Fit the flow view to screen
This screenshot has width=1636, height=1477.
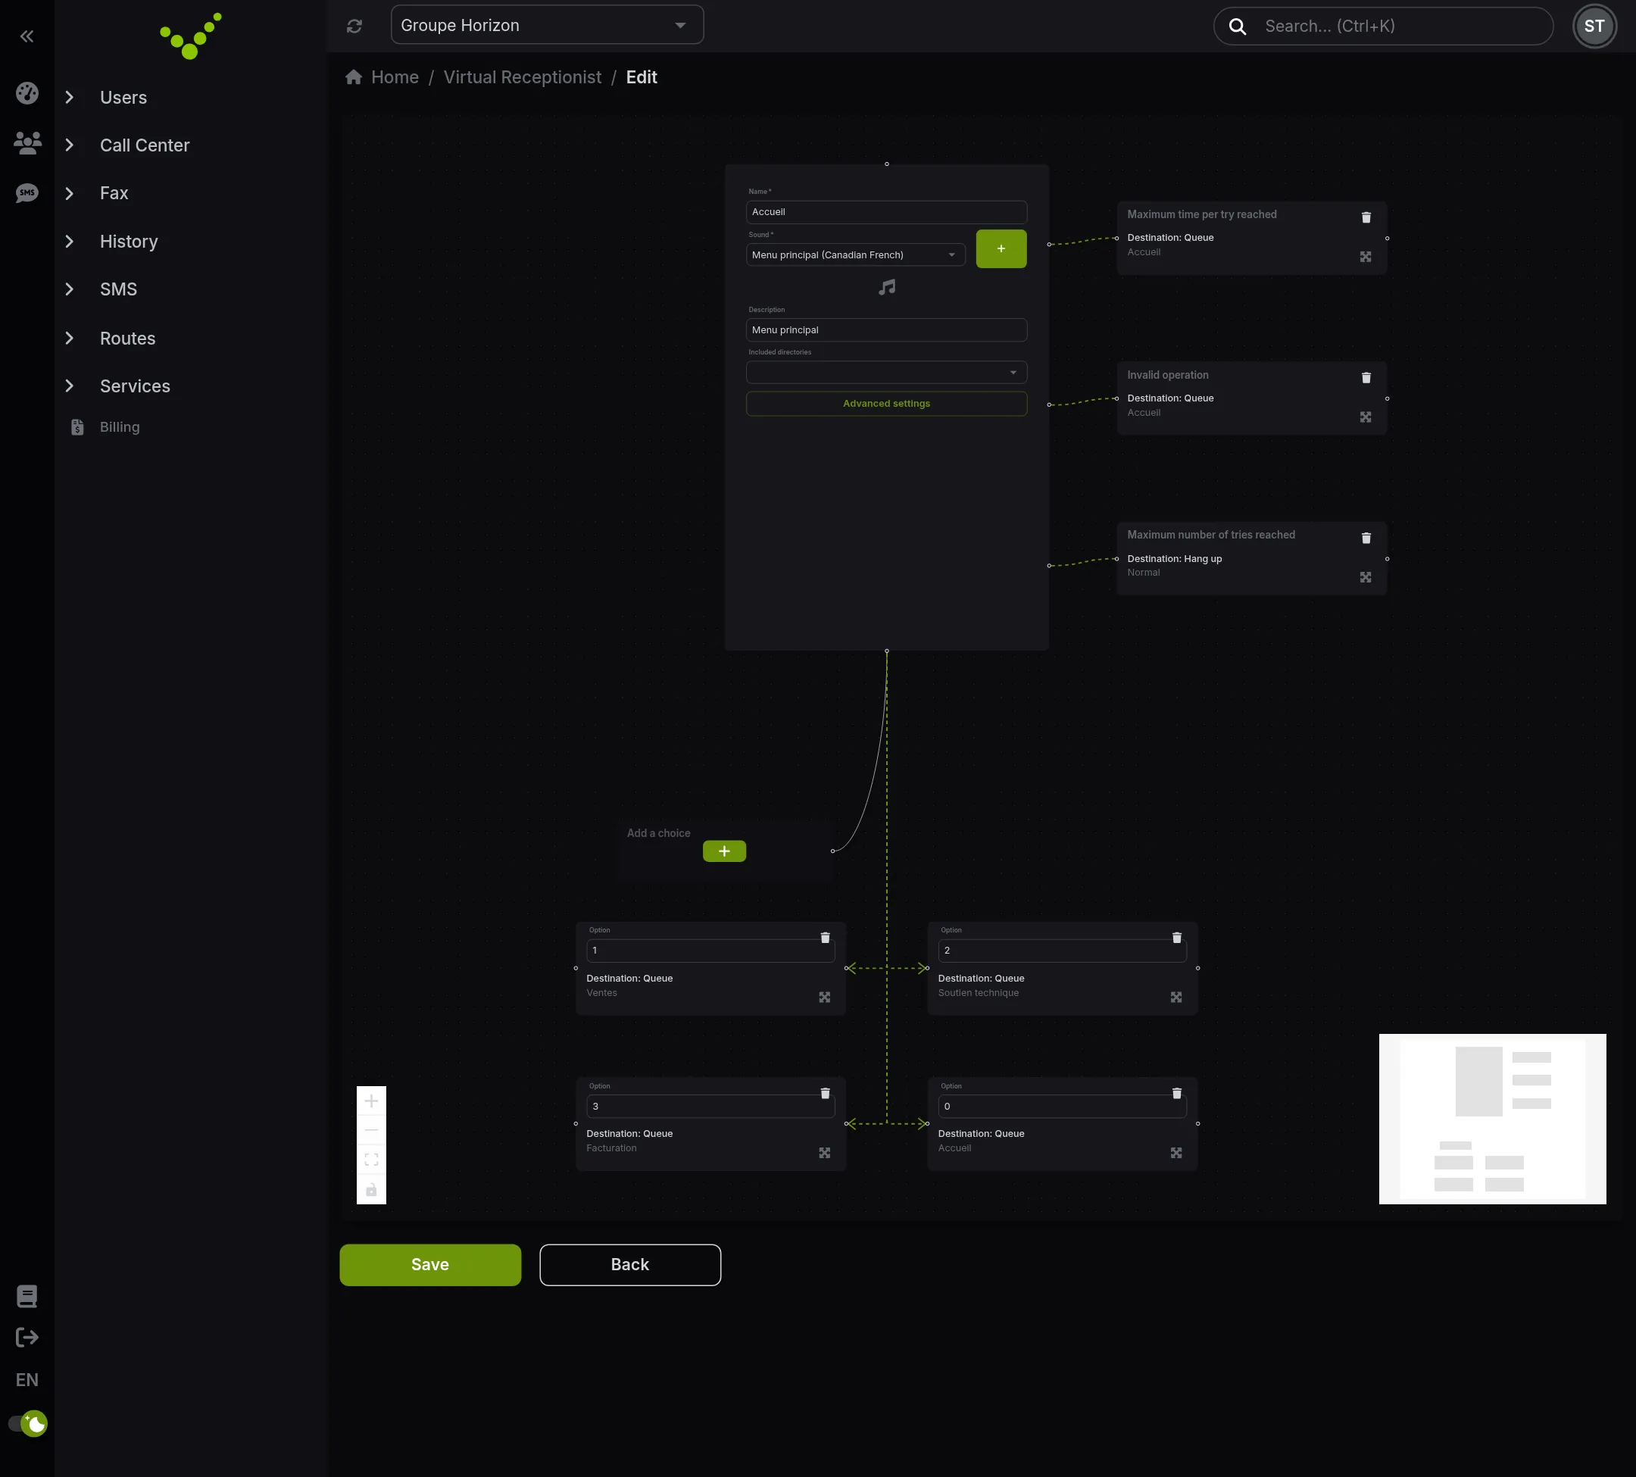point(372,1160)
